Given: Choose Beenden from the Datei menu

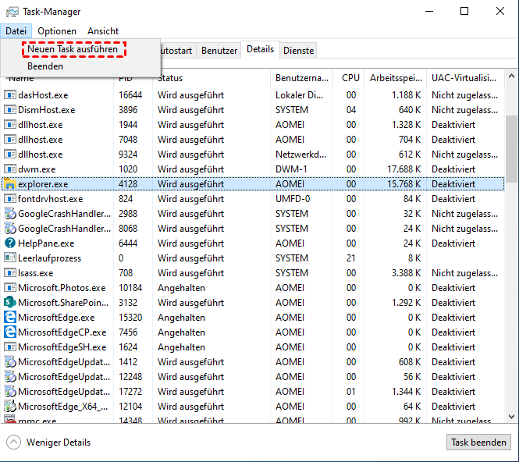Looking at the screenshot, I should click(45, 66).
